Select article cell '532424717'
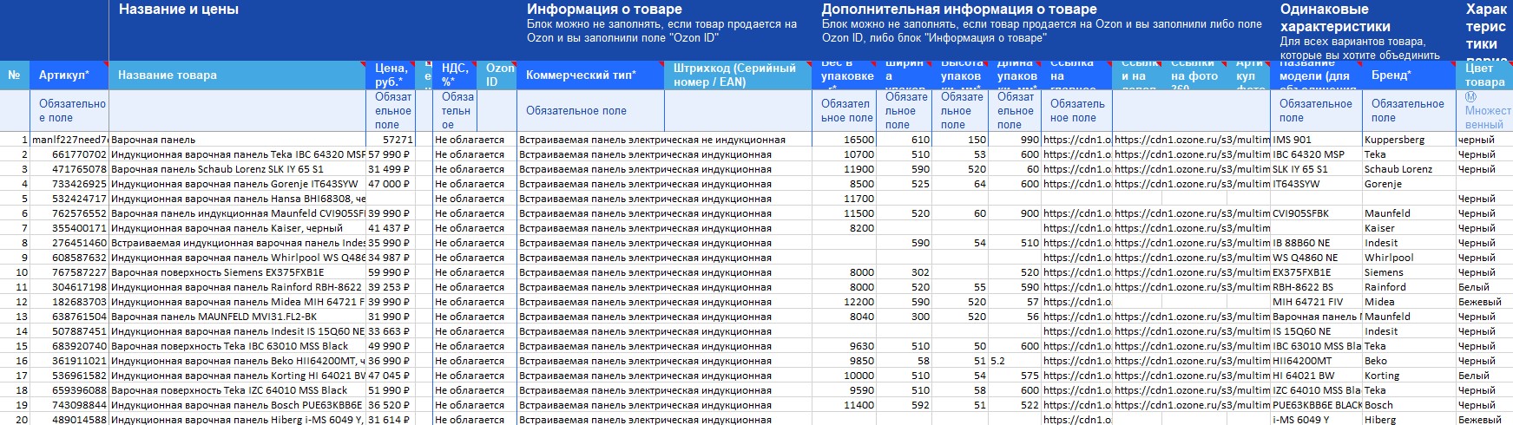 (69, 199)
